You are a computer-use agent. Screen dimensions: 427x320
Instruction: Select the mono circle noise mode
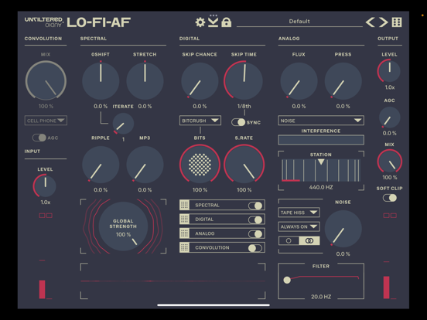(289, 240)
